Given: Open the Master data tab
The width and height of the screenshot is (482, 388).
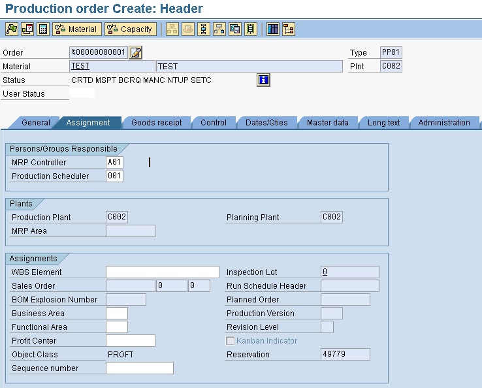Looking at the screenshot, I should (x=328, y=123).
